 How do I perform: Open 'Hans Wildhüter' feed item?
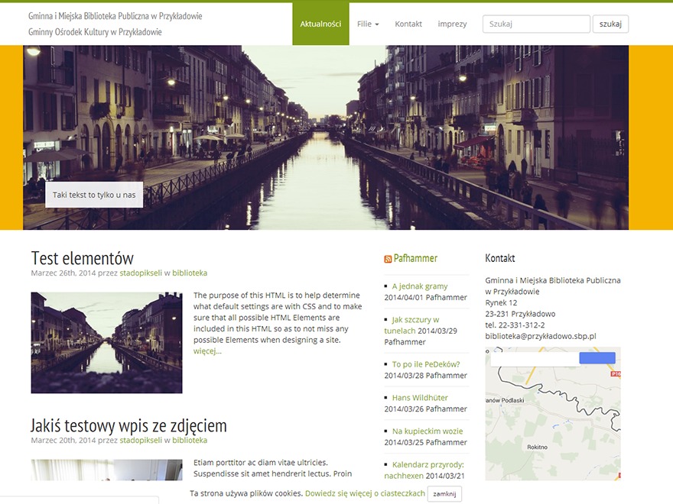coord(420,398)
